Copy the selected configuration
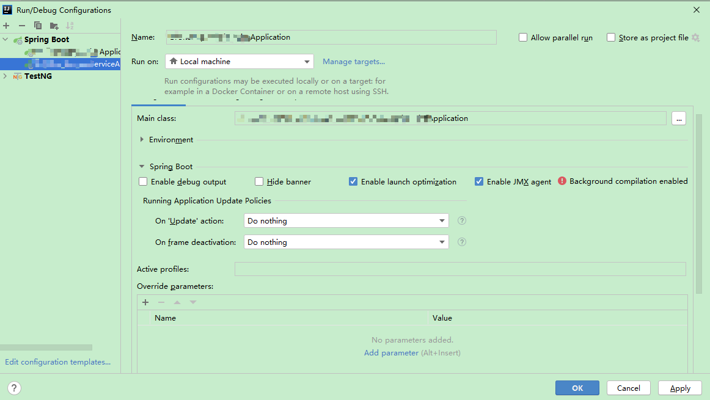710x400 pixels. pyautogui.click(x=38, y=26)
